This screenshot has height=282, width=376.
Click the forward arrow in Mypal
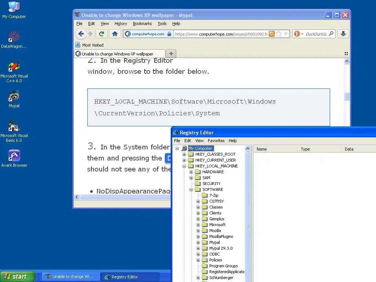coord(90,34)
